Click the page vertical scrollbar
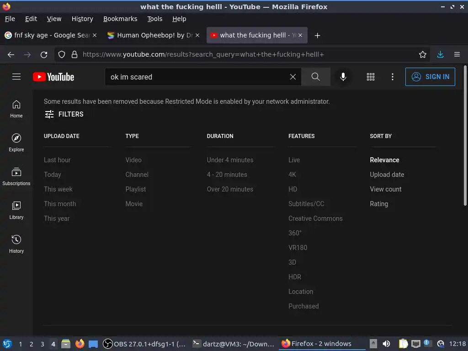This screenshot has width=468, height=351. [465, 136]
